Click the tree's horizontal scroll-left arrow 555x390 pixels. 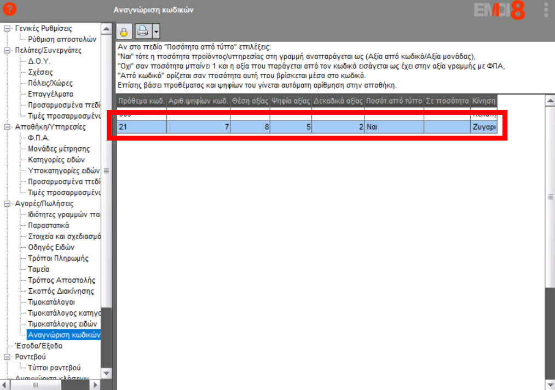pos(4,385)
